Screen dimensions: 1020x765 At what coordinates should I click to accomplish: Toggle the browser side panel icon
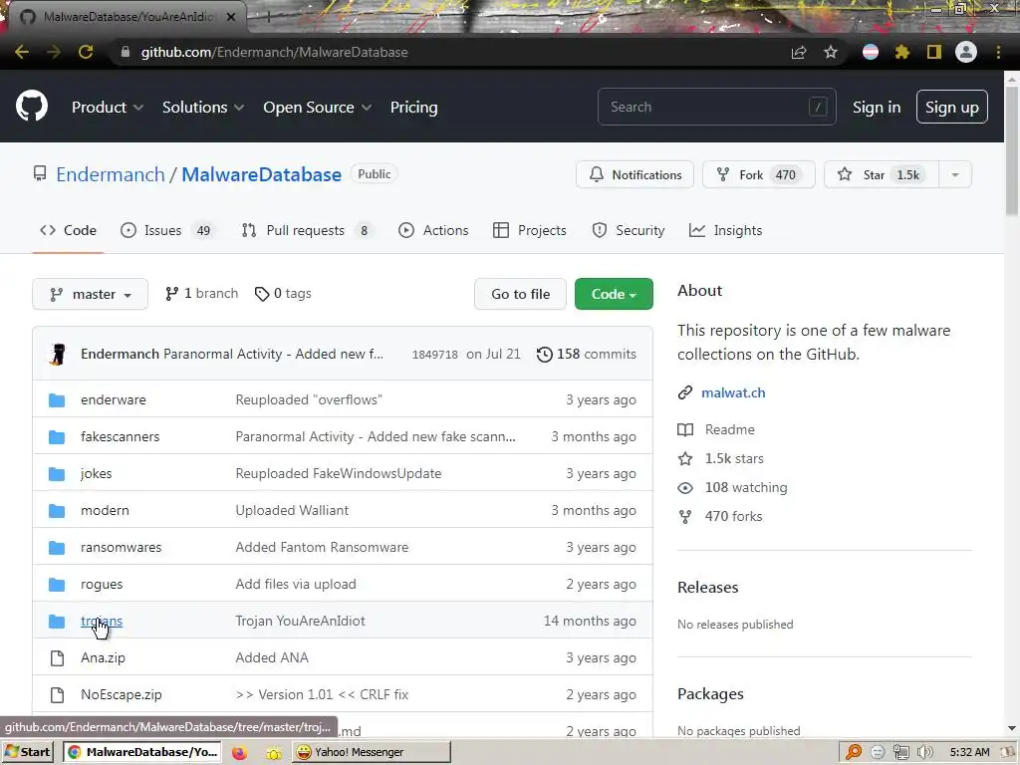coord(934,52)
